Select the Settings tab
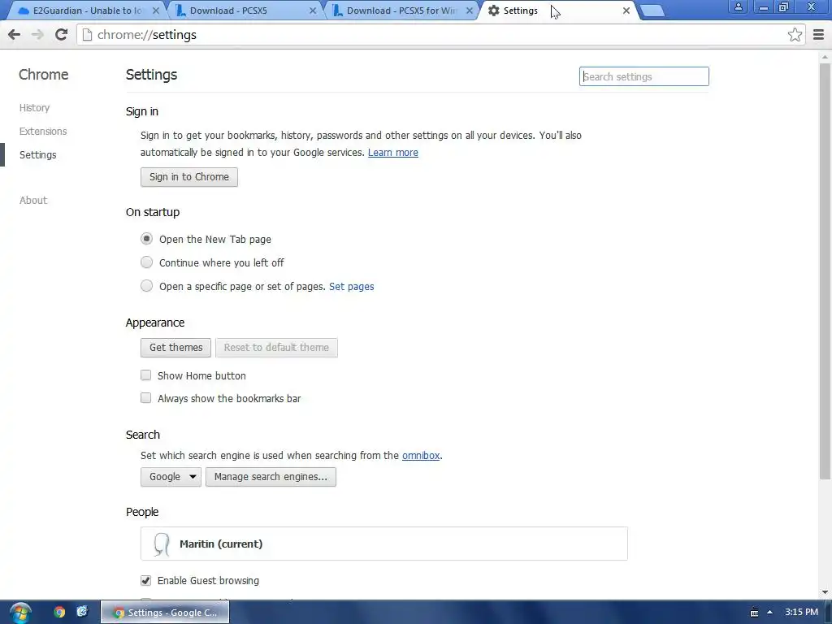Image resolution: width=832 pixels, height=624 pixels. [x=556, y=11]
